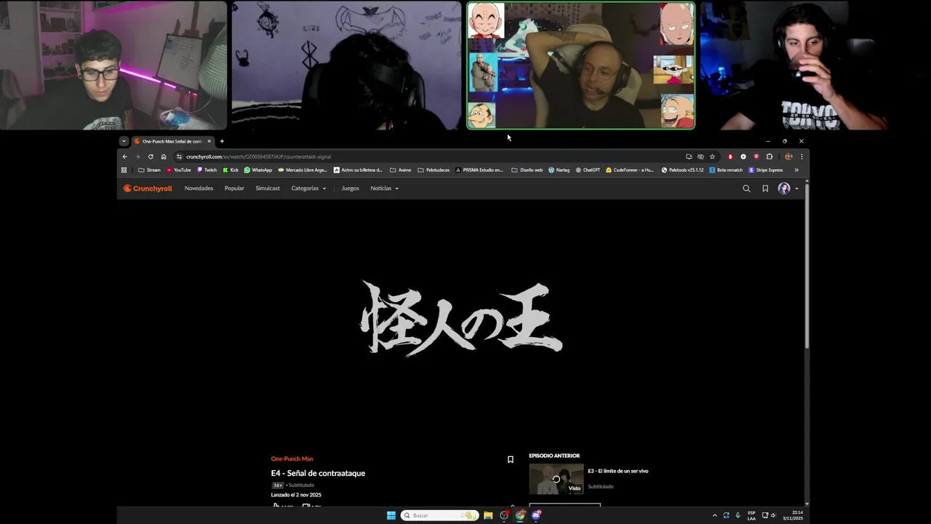The height and width of the screenshot is (524, 931).
Task: Open Stripe Express bookmark
Action: pyautogui.click(x=766, y=170)
